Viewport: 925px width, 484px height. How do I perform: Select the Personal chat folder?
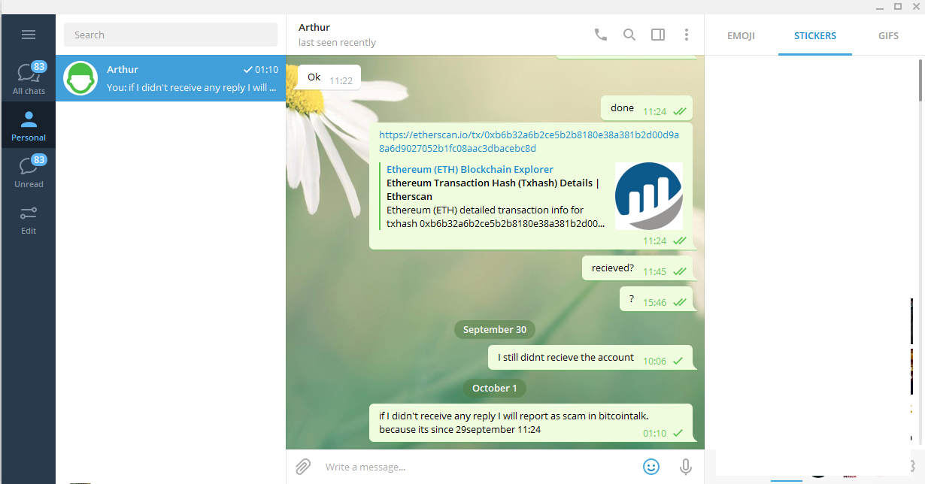[x=29, y=125]
